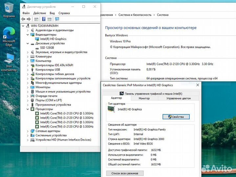Click the Сетевые адаптеры network icon

pyautogui.click(x=32, y=131)
